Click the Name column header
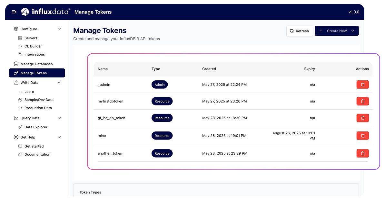This screenshot has height=207, width=385. 103,69
